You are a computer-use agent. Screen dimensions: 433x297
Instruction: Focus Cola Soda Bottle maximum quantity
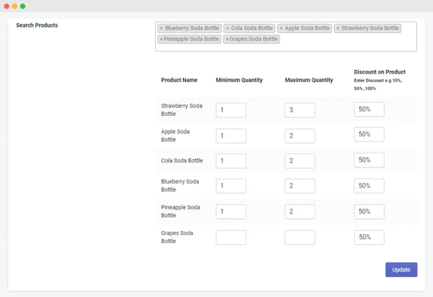point(300,161)
